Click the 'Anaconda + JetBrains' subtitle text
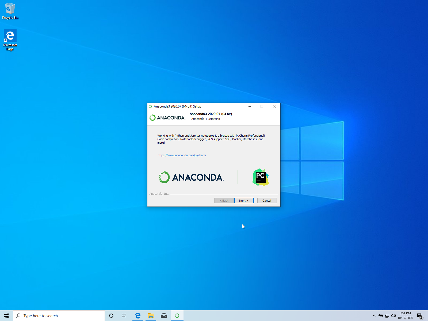 (205, 119)
